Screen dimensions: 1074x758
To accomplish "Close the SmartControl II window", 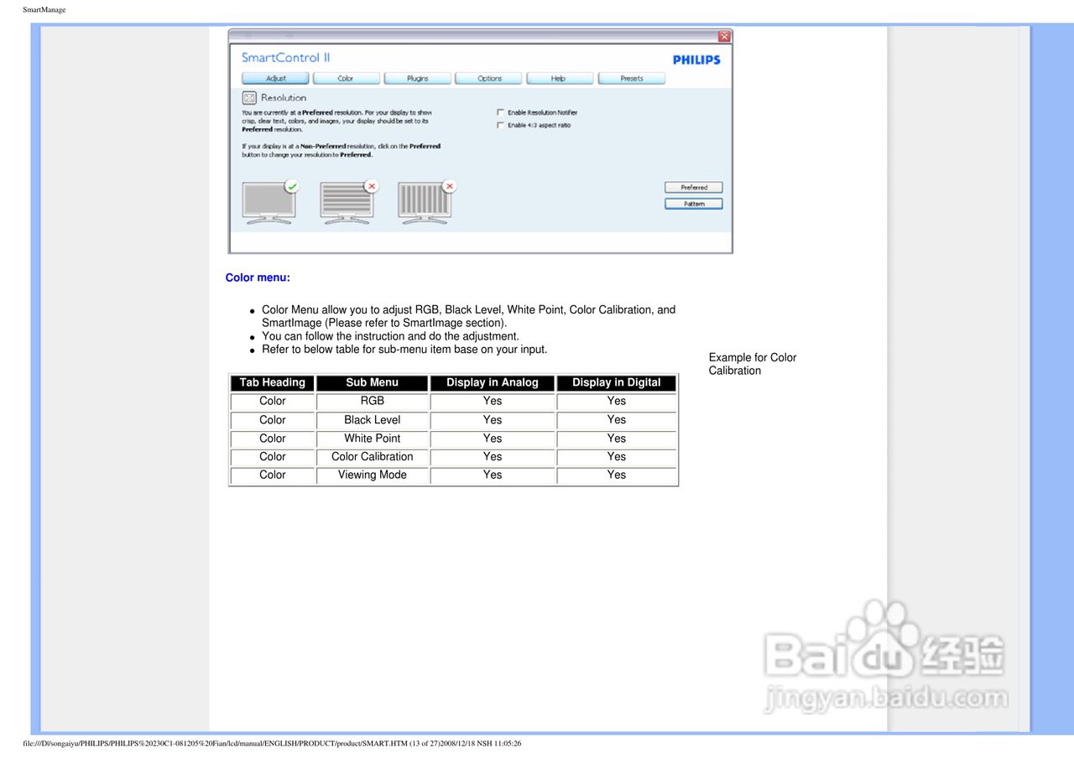I will point(724,36).
